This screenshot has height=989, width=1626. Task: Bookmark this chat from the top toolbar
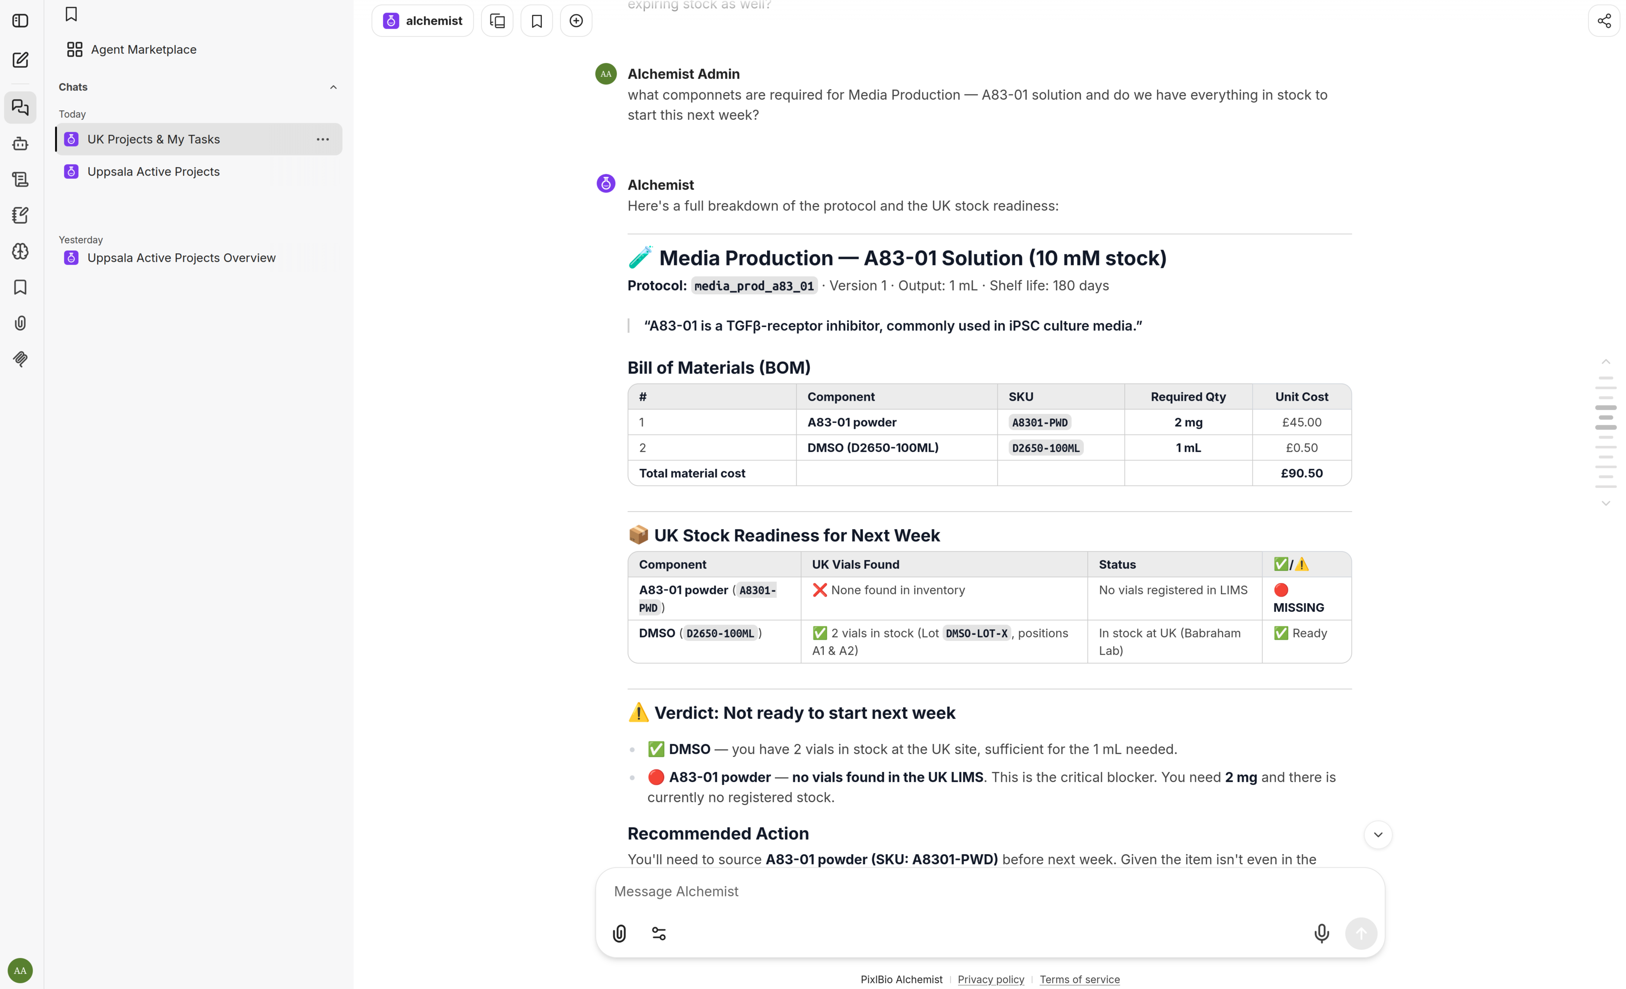537,20
